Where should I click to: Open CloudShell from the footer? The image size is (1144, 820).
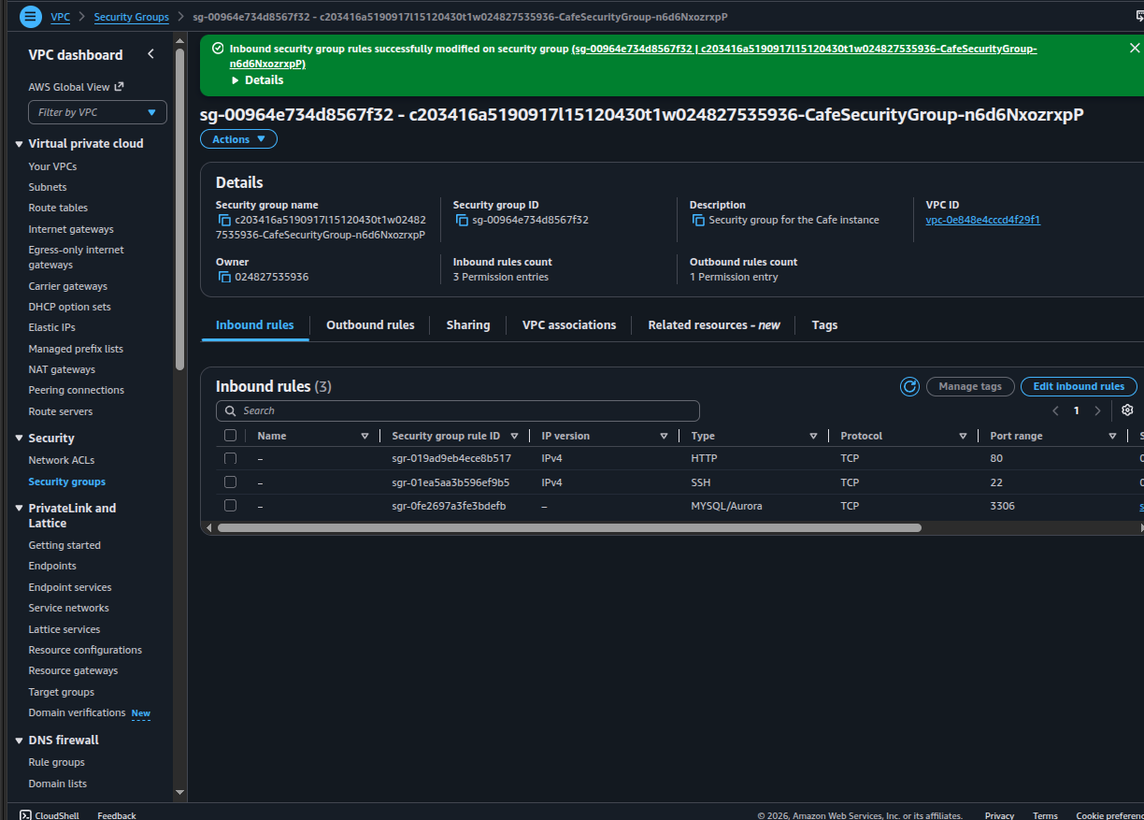(50, 815)
